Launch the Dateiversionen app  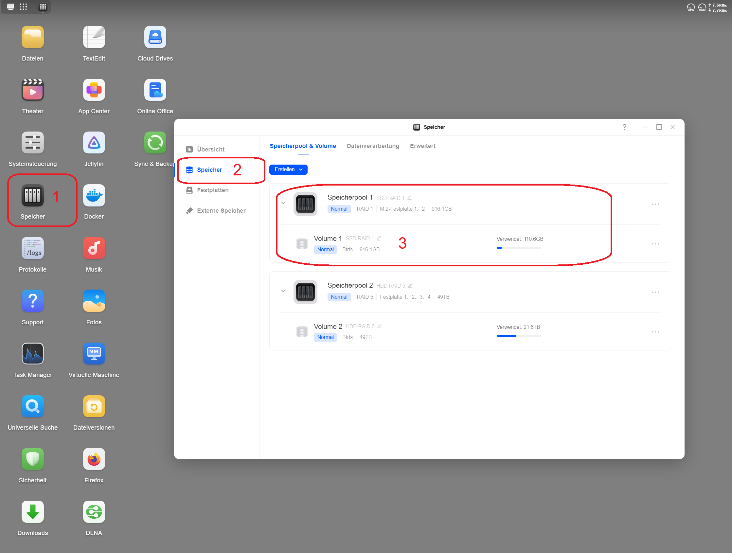coord(94,406)
